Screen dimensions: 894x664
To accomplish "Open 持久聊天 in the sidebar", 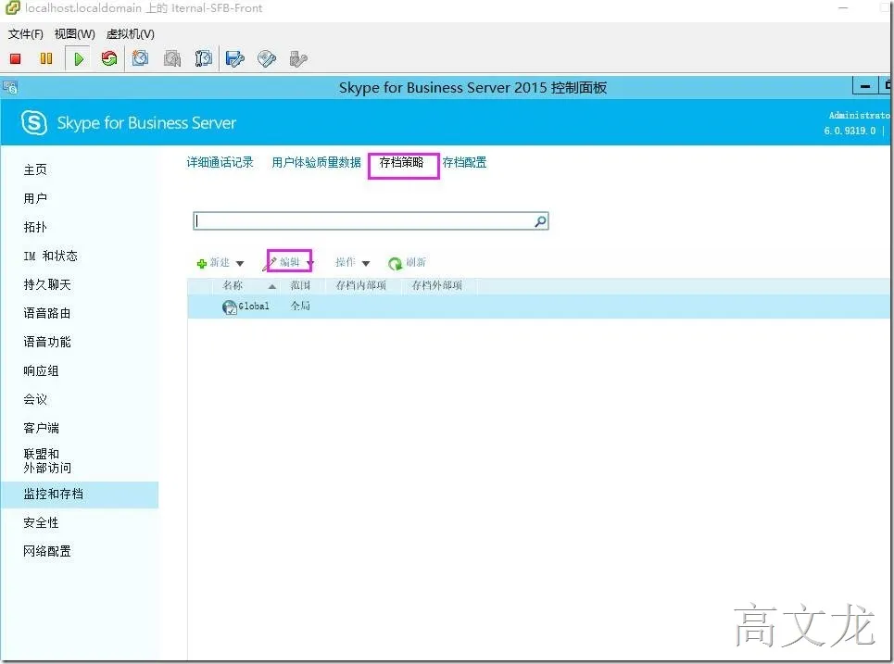I will point(47,284).
